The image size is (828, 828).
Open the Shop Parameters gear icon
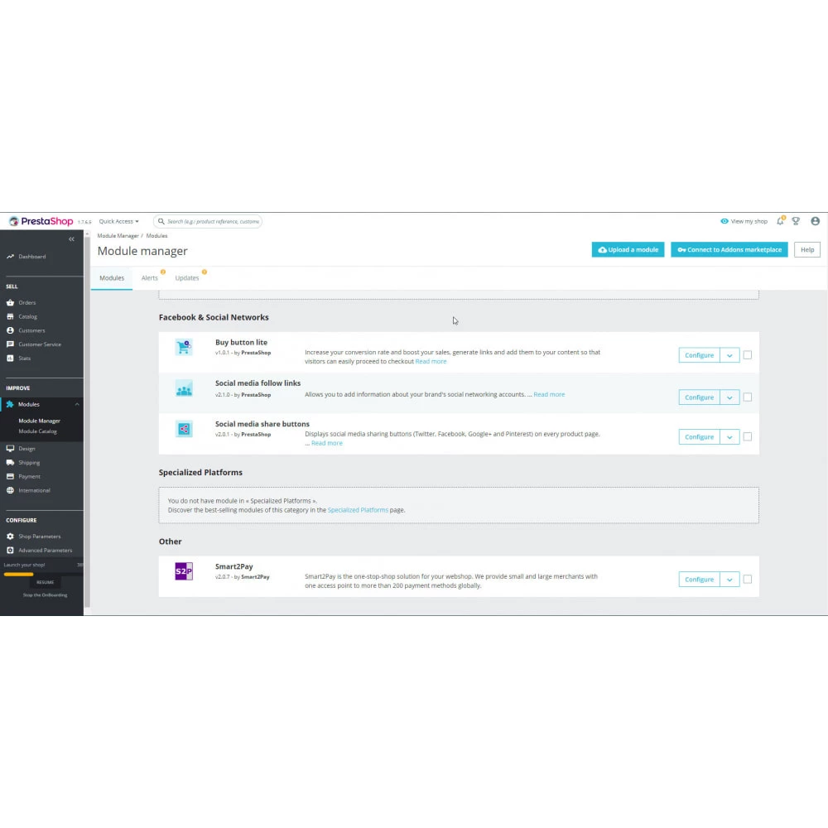point(10,536)
